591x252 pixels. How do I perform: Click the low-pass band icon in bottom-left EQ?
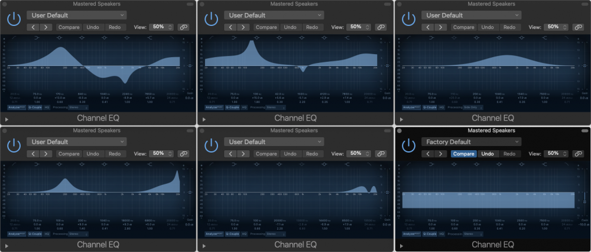[x=171, y=164]
